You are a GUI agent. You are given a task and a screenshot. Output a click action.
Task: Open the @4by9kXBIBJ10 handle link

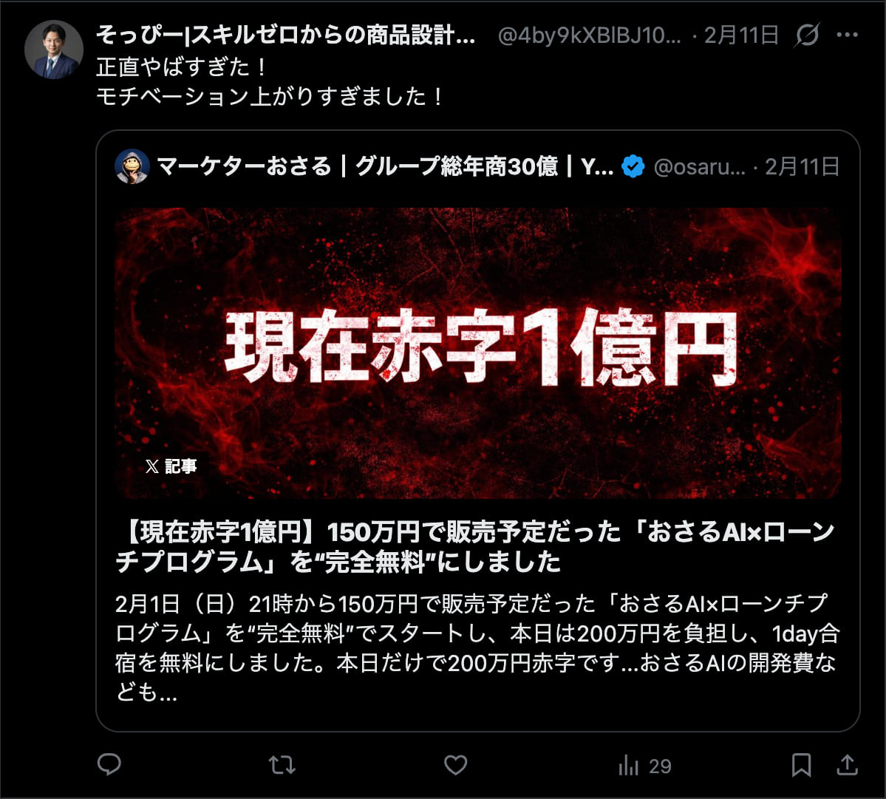coord(590,35)
